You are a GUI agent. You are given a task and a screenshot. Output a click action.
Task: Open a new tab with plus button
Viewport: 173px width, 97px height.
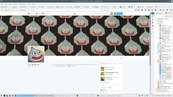click(x=169, y=7)
